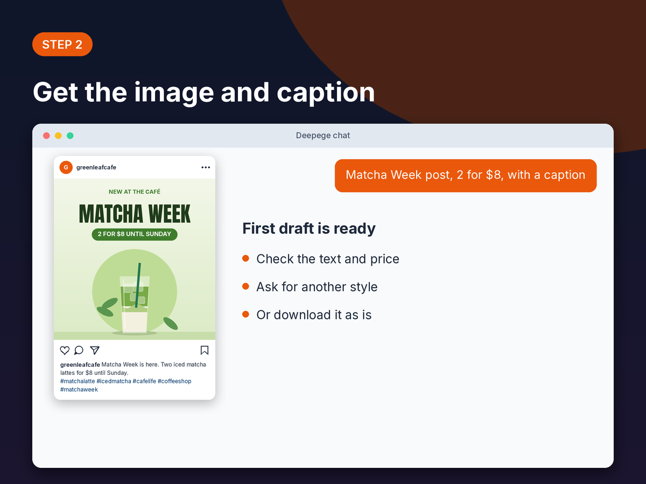Click the STEP 2 badge

tap(62, 44)
